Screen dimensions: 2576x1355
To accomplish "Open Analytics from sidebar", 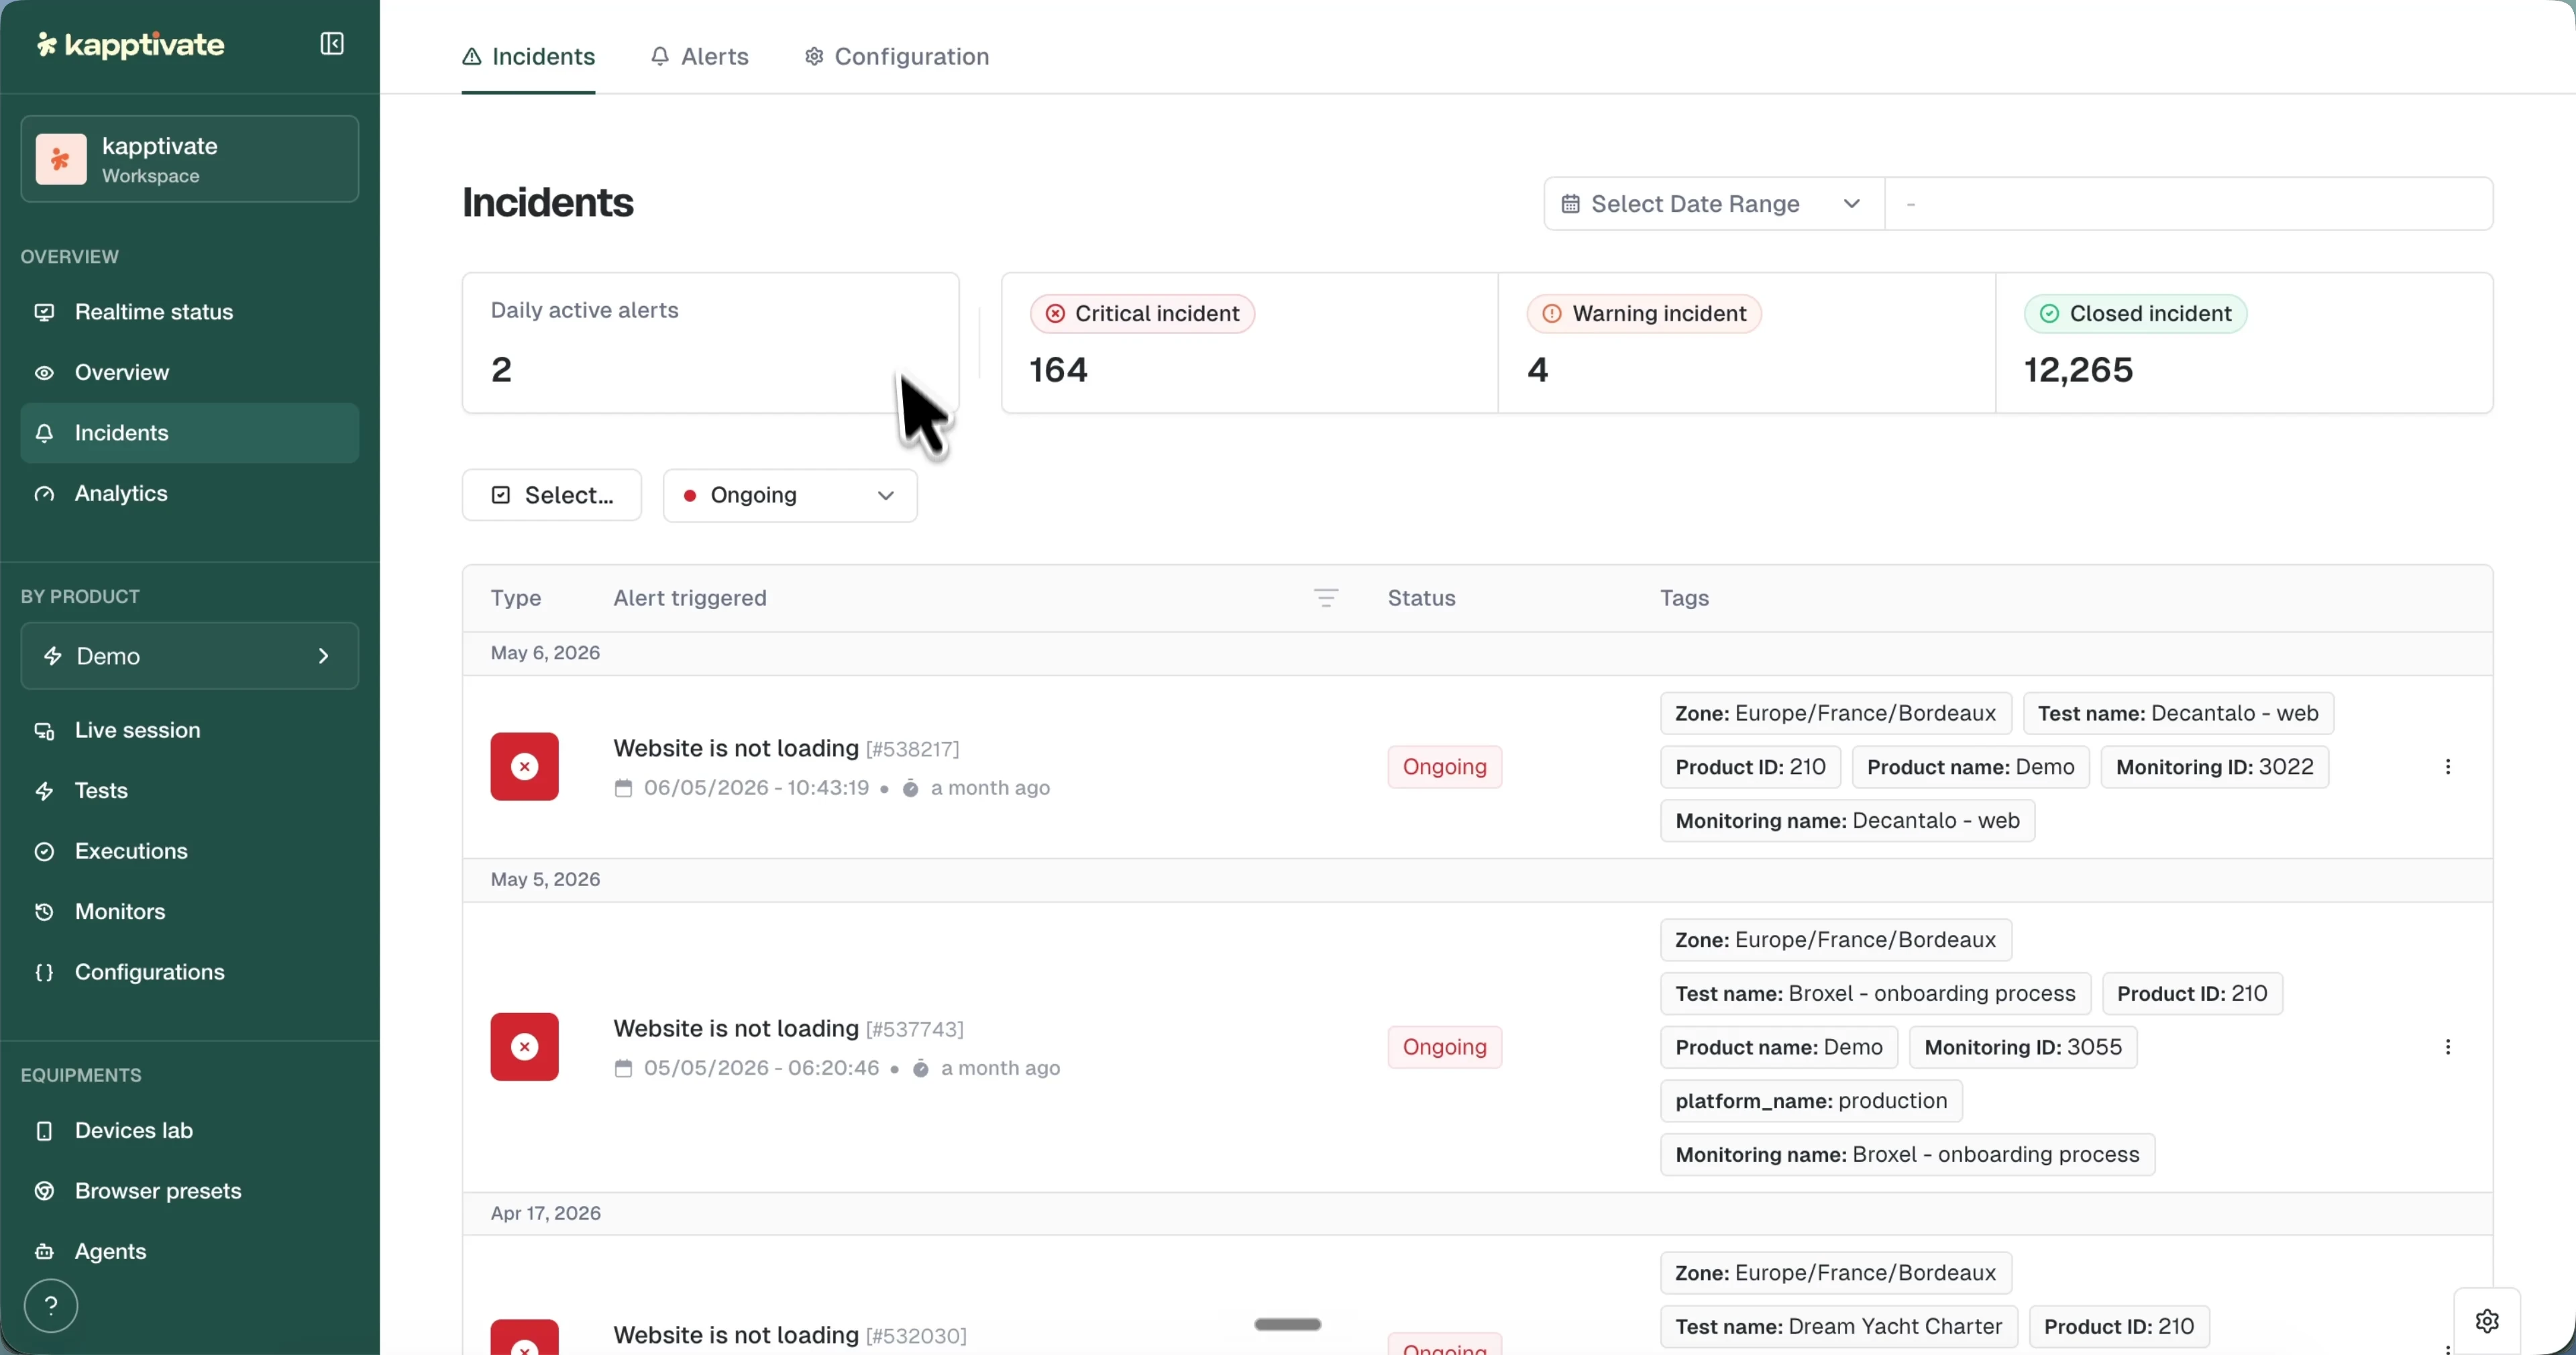I will point(190,493).
